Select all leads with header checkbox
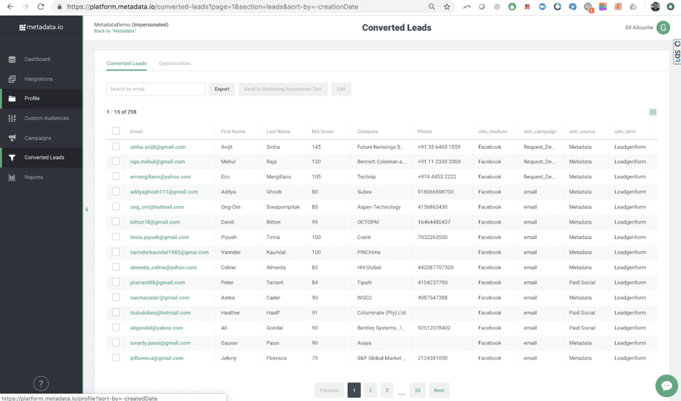The image size is (681, 401). [x=116, y=131]
